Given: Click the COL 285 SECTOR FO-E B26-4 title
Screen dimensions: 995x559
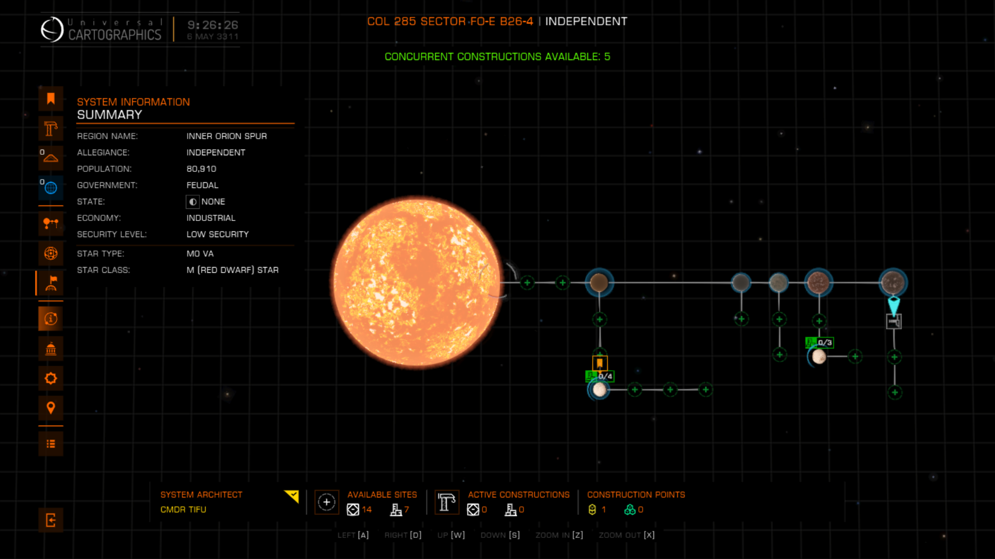Looking at the screenshot, I should 450,21.
